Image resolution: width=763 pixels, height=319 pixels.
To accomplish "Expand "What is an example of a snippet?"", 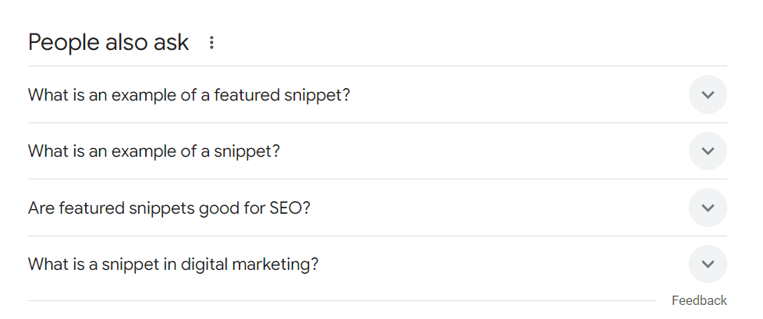I will pyautogui.click(x=378, y=151).
